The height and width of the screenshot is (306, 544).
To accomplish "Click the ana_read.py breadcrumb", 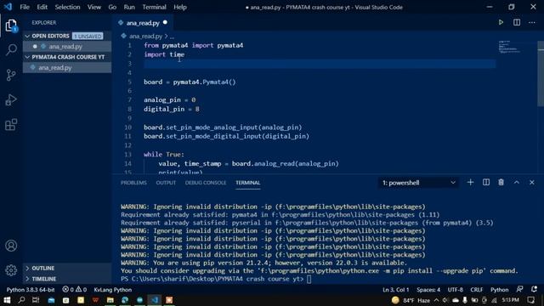I will pyautogui.click(x=145, y=36).
